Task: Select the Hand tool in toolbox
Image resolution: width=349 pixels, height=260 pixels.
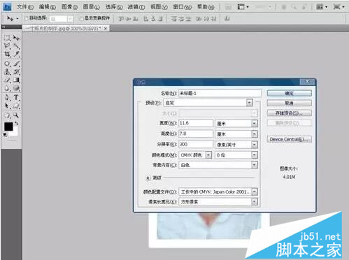Action: [7, 115]
